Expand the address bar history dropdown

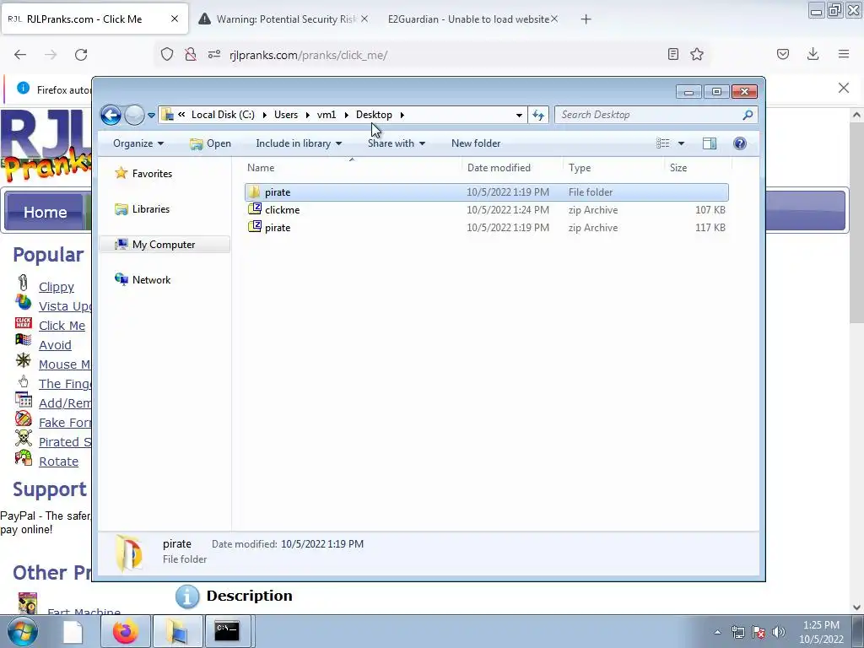(519, 115)
